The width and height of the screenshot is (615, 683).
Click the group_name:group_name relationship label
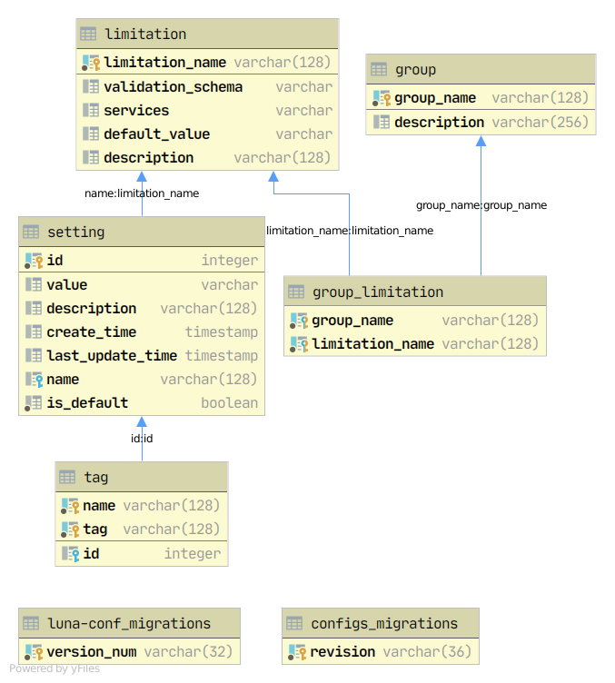pyautogui.click(x=481, y=205)
